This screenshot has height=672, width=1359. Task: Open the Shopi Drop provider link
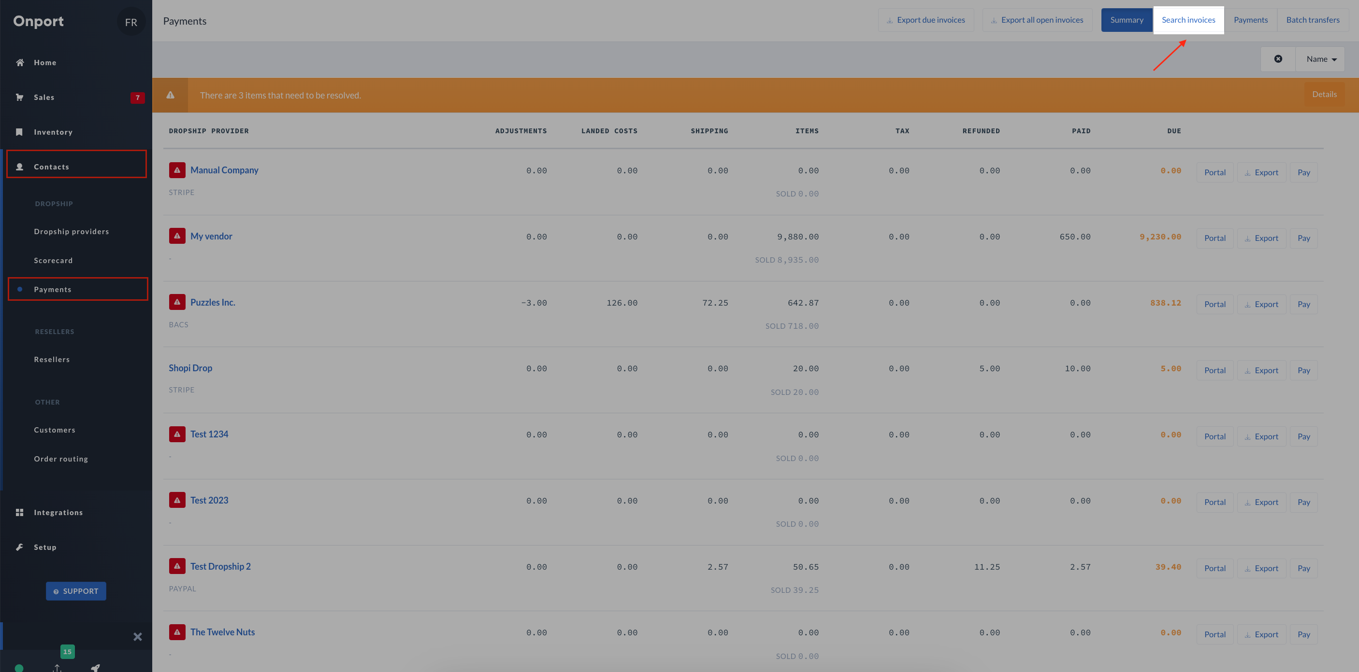coord(190,368)
